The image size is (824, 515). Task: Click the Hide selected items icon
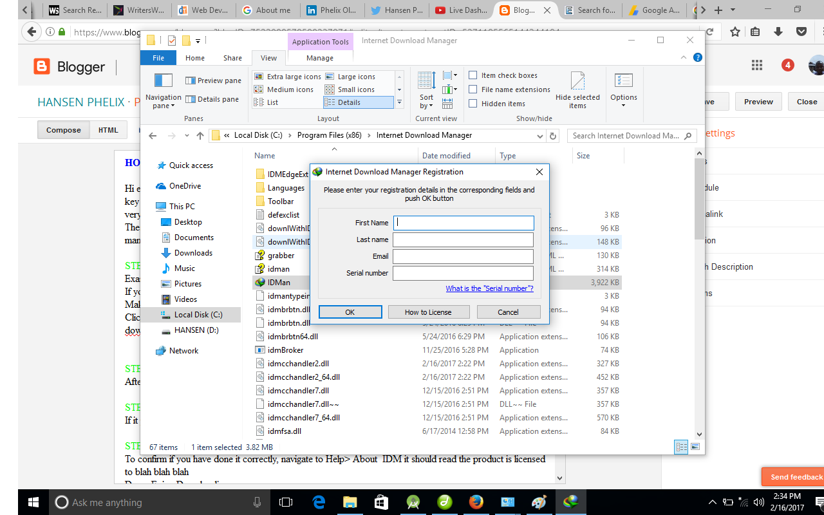point(577,81)
